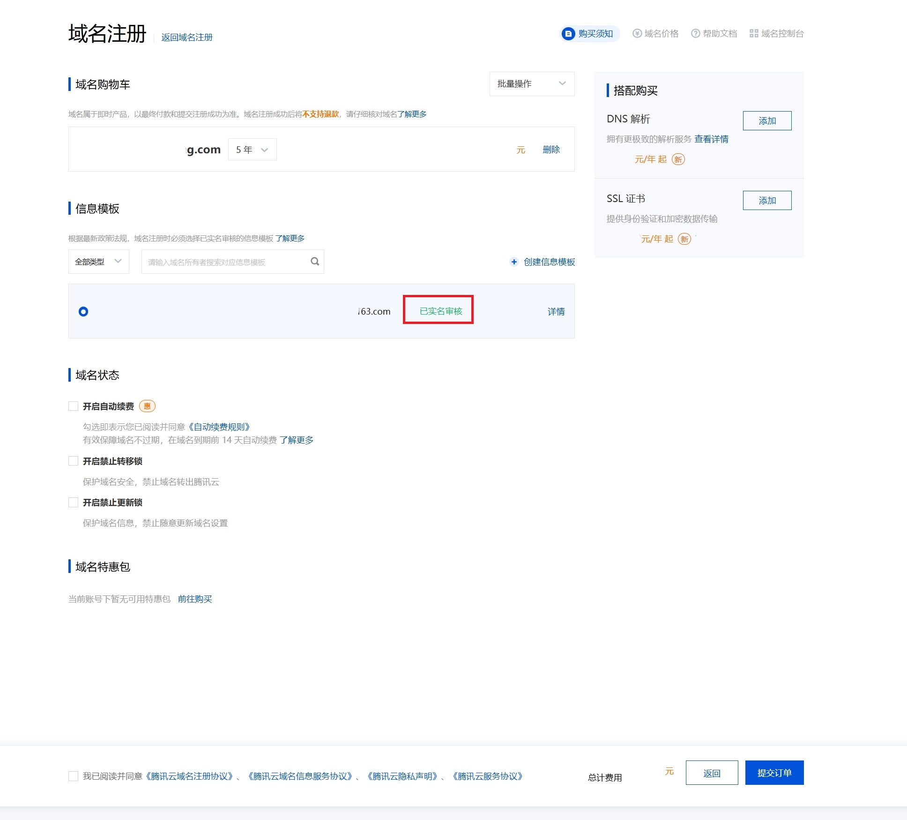Screen dimensions: 907x820
Task: Open 《腾讯云隐私声明》 link
Action: pyautogui.click(x=402, y=776)
